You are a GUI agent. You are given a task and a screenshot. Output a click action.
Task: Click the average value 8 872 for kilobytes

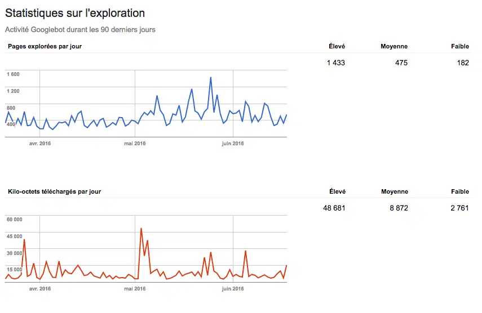[397, 208]
